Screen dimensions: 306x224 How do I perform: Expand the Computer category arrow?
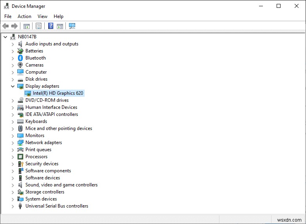tap(13, 72)
